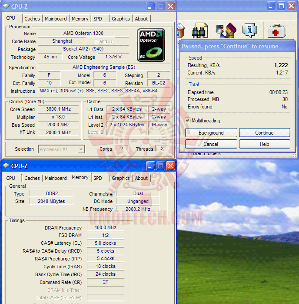
Task: Click the Multiplier value x 18.0
Action: (x=58, y=117)
